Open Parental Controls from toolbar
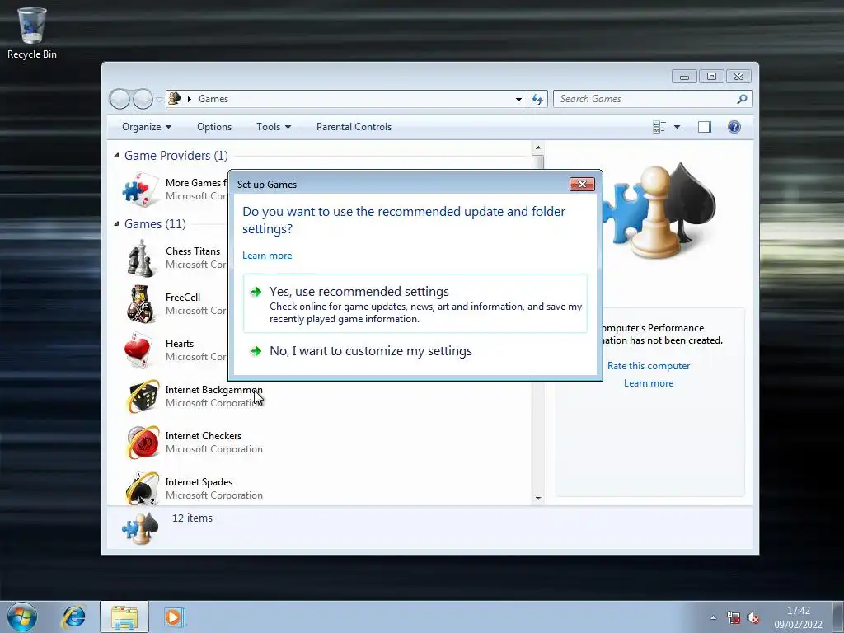Viewport: 844px width, 633px height. (x=354, y=127)
